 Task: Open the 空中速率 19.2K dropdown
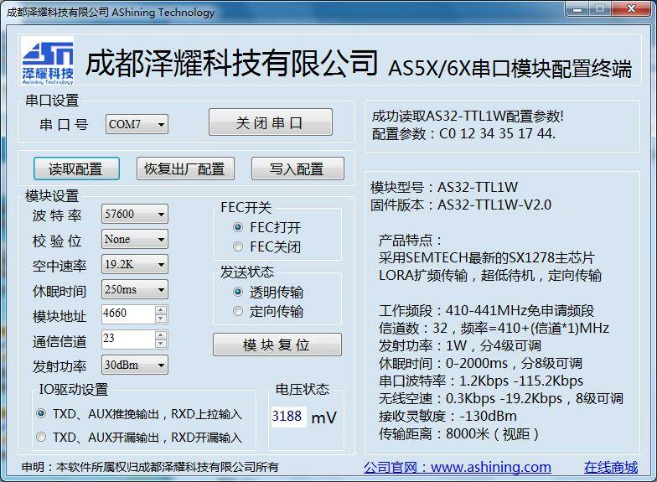(x=134, y=265)
